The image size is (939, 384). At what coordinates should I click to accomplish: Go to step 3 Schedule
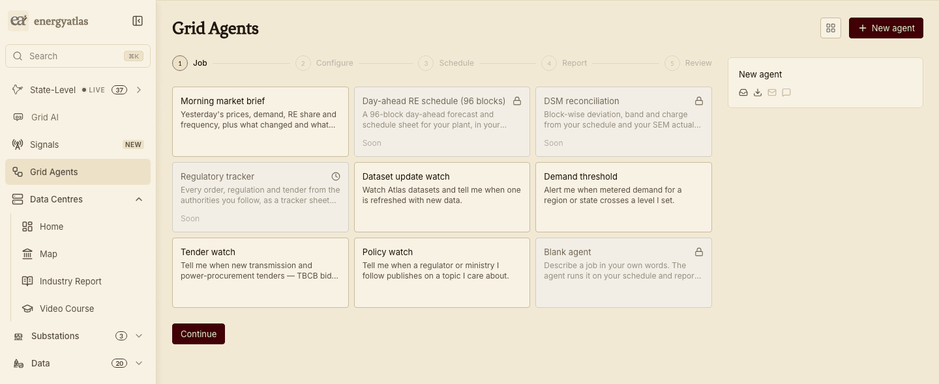pos(446,63)
